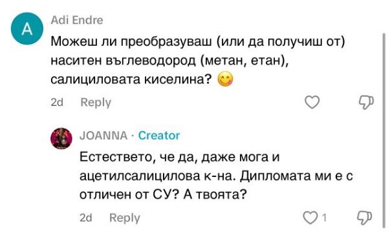The image size is (388, 237).
Task: Reply to Adi Endre's comment
Action: [96, 102]
